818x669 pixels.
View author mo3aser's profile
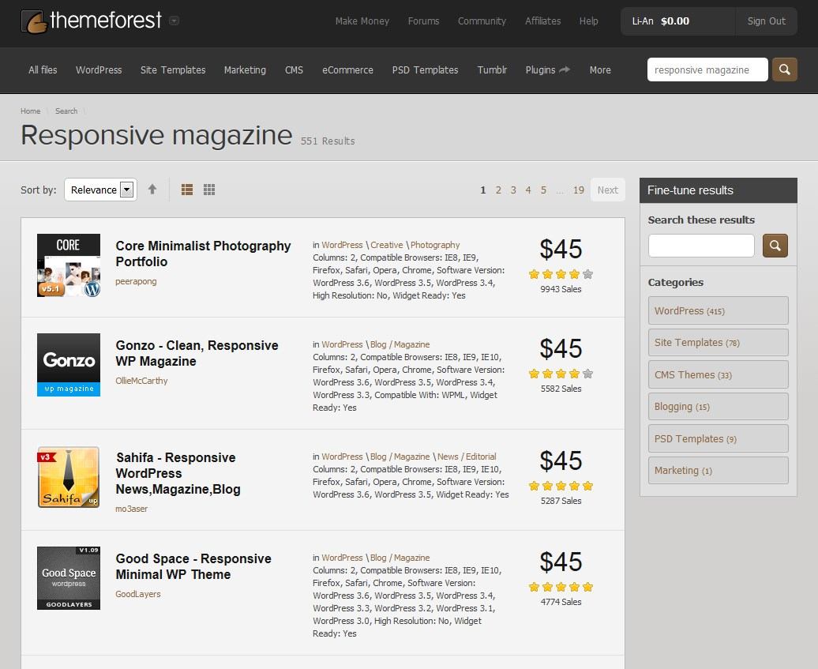(131, 509)
